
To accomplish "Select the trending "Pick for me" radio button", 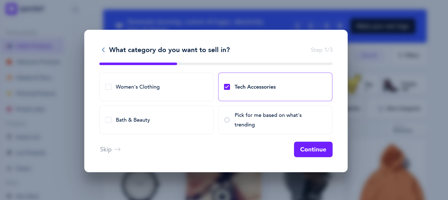I will pos(227,120).
